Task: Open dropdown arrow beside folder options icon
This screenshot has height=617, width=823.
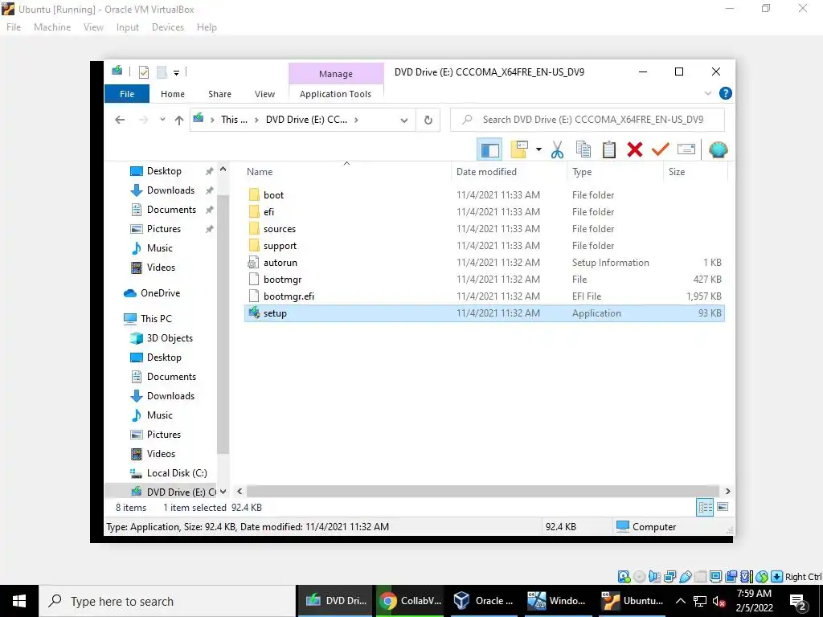Action: click(538, 150)
